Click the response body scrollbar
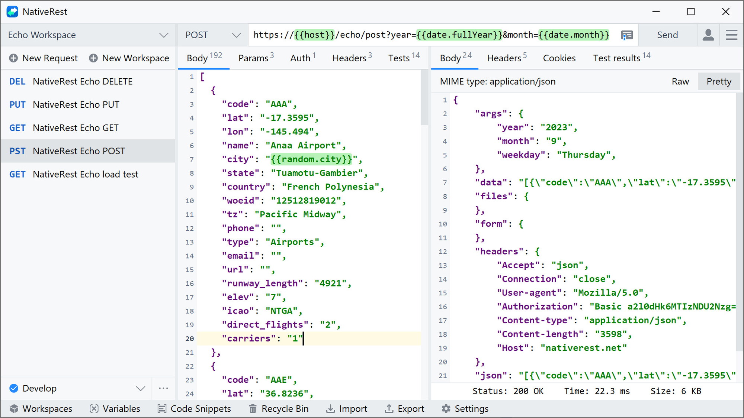Viewport: 744px width, 418px height. point(739,221)
